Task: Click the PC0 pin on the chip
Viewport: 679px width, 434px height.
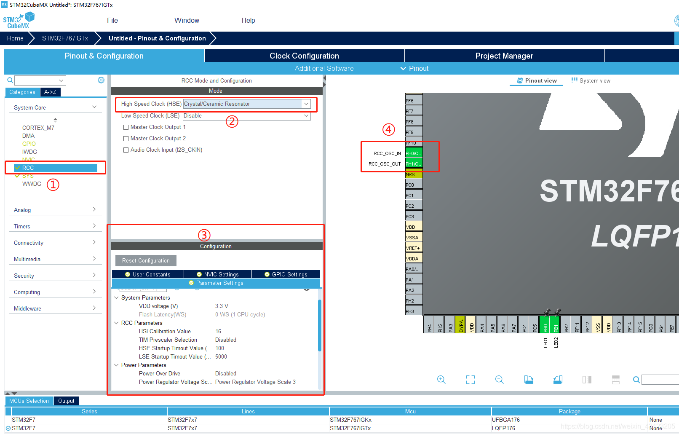Action: click(x=414, y=185)
